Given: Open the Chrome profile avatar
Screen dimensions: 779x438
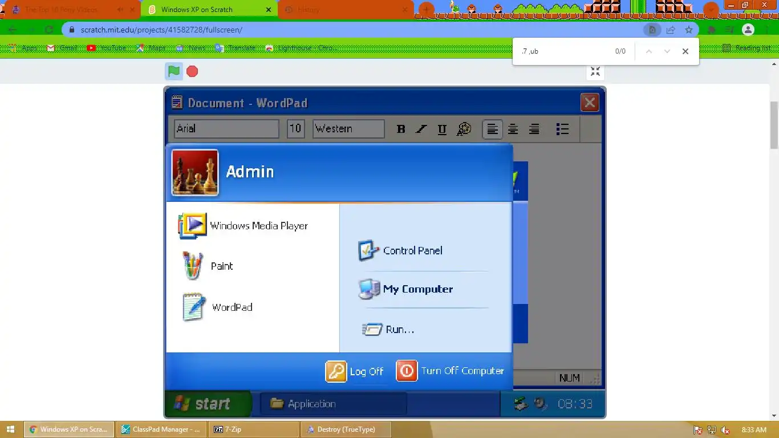Looking at the screenshot, I should (x=748, y=30).
